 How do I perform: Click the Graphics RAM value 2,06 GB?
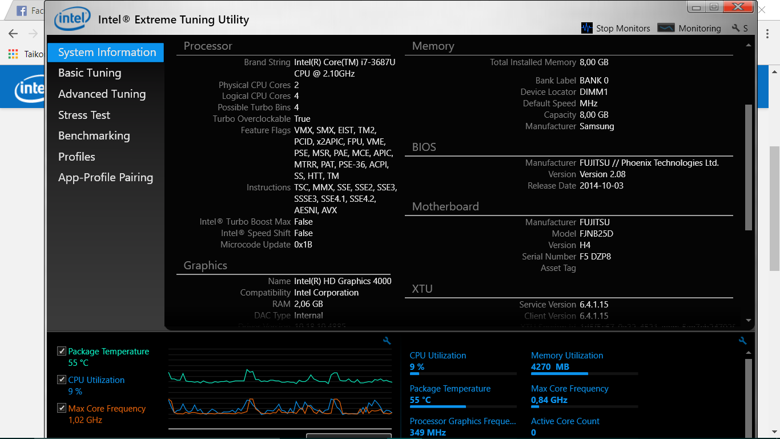(x=308, y=304)
